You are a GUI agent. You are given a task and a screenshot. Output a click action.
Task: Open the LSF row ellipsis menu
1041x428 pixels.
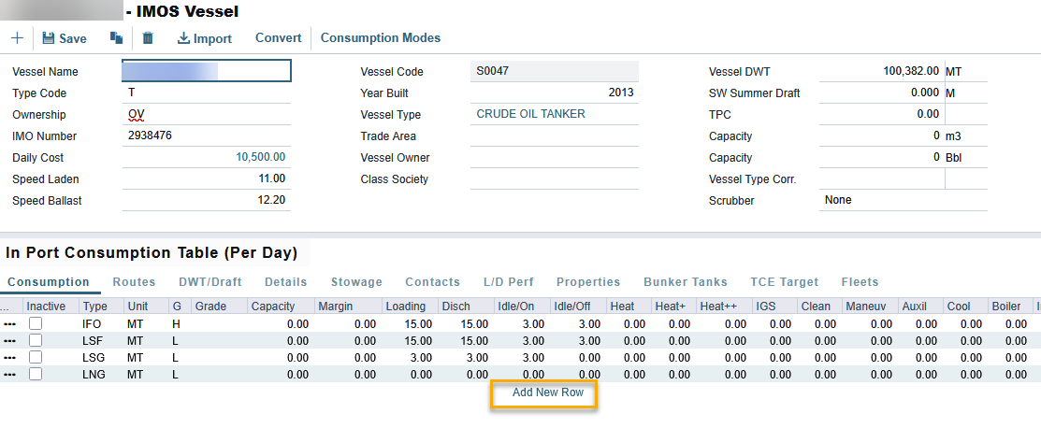click(10, 340)
